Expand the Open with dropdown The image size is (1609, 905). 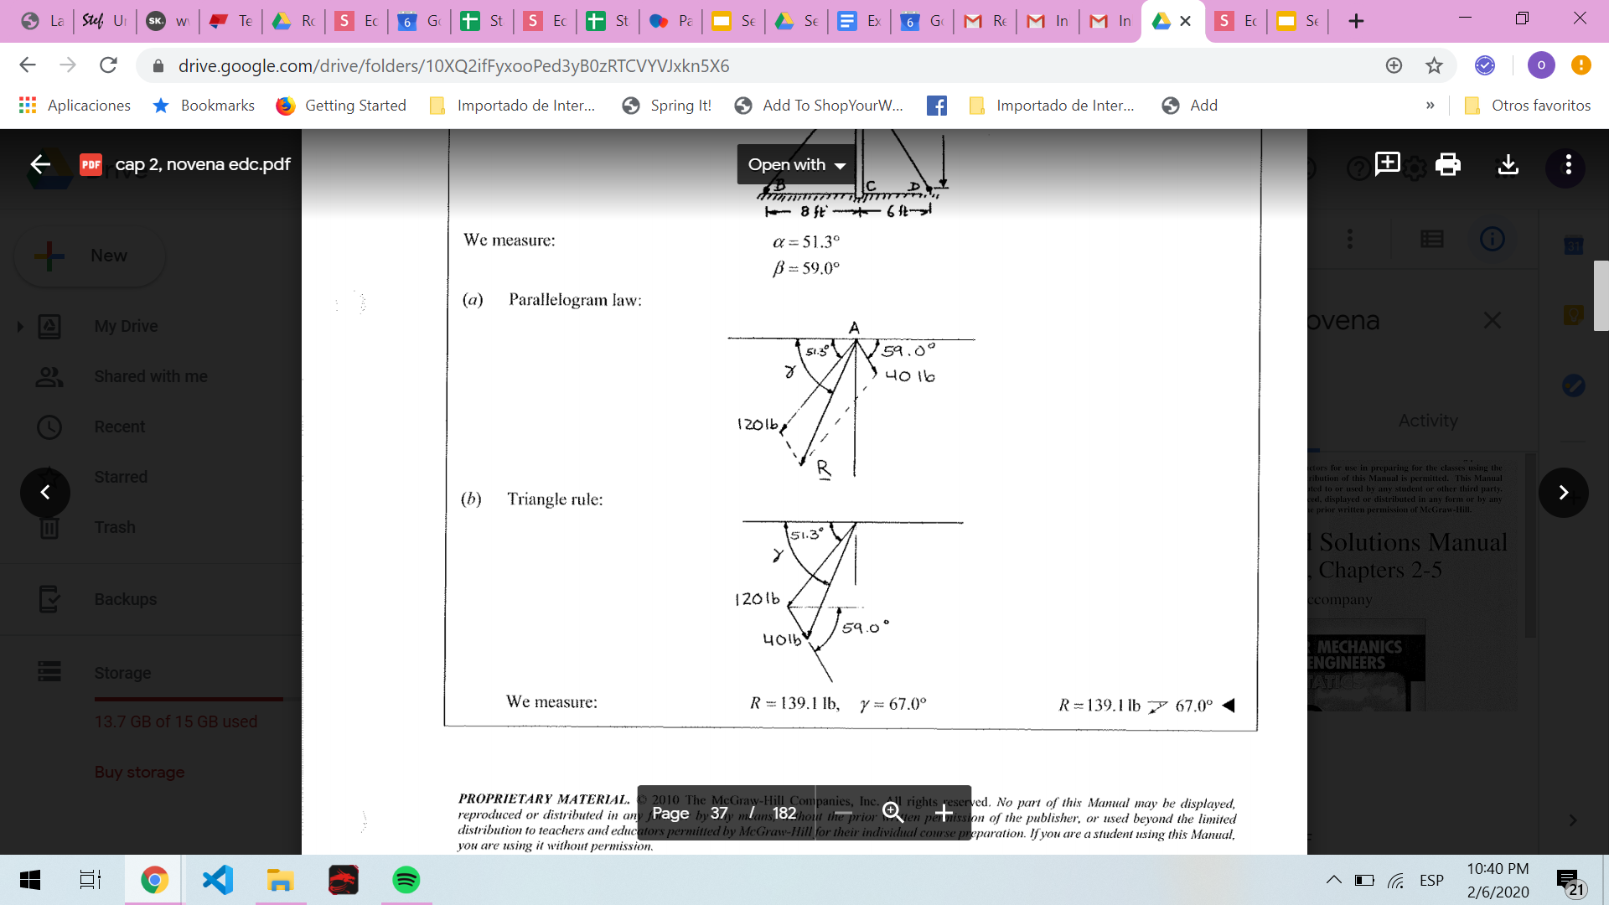click(x=796, y=164)
